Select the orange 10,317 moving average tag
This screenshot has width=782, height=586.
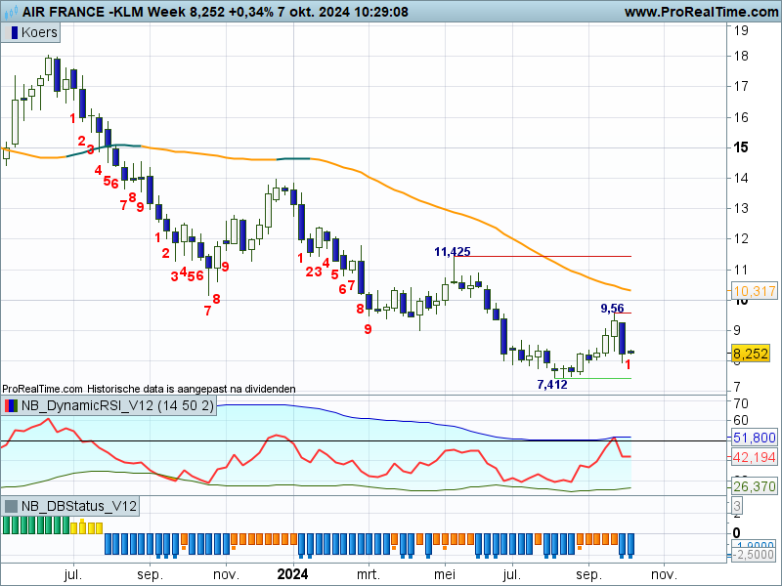pyautogui.click(x=753, y=291)
